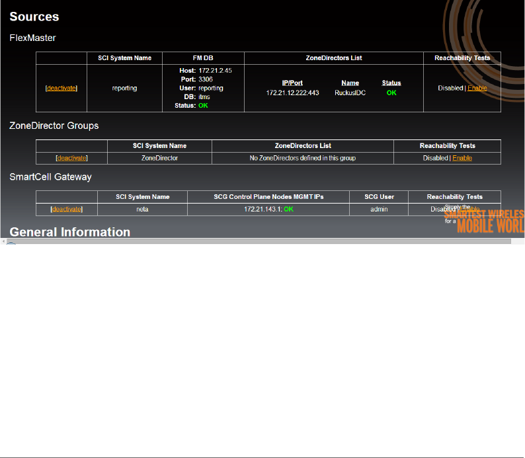This screenshot has height=458, width=525.
Task: Click the ZoneDirector Groups section heading
Action: [54, 126]
